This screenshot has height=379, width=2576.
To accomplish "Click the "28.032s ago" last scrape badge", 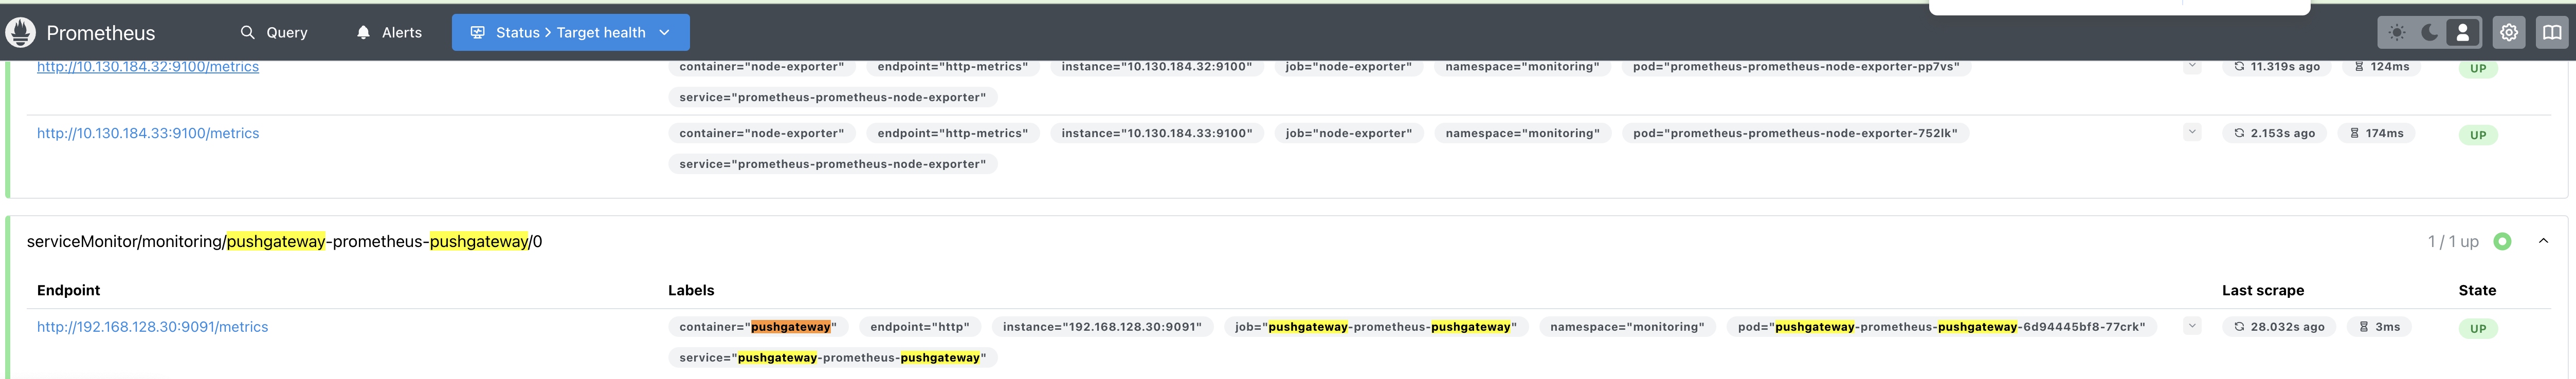I will tap(2279, 327).
